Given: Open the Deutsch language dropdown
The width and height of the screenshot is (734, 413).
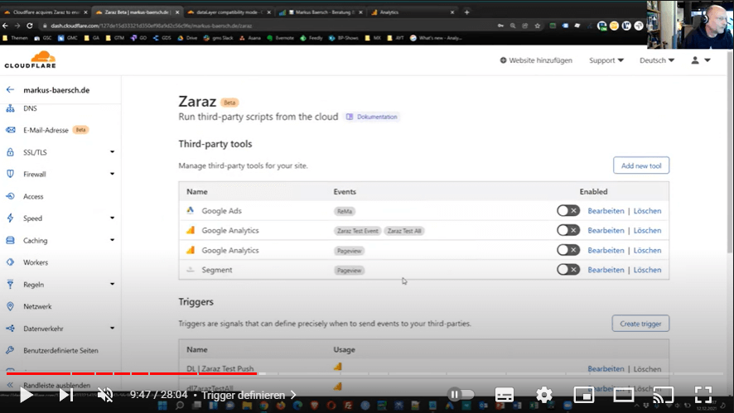Looking at the screenshot, I should point(657,60).
